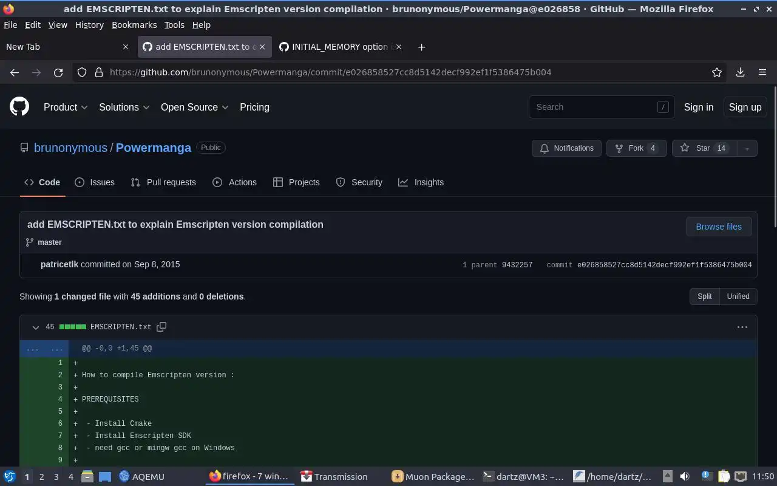Click the site security padlock icon

pos(99,72)
